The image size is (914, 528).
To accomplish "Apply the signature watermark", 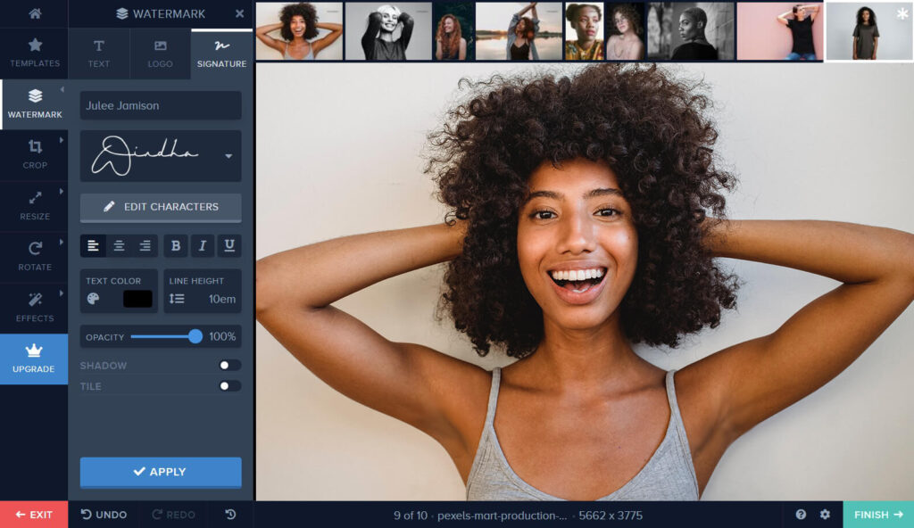I will tap(160, 472).
